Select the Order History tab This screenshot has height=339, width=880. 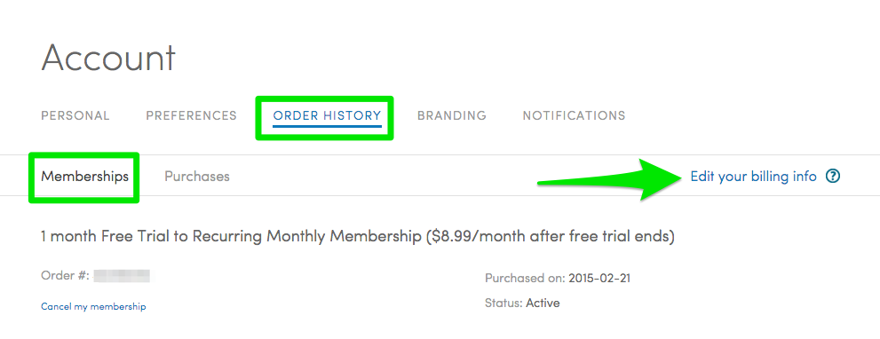(327, 115)
